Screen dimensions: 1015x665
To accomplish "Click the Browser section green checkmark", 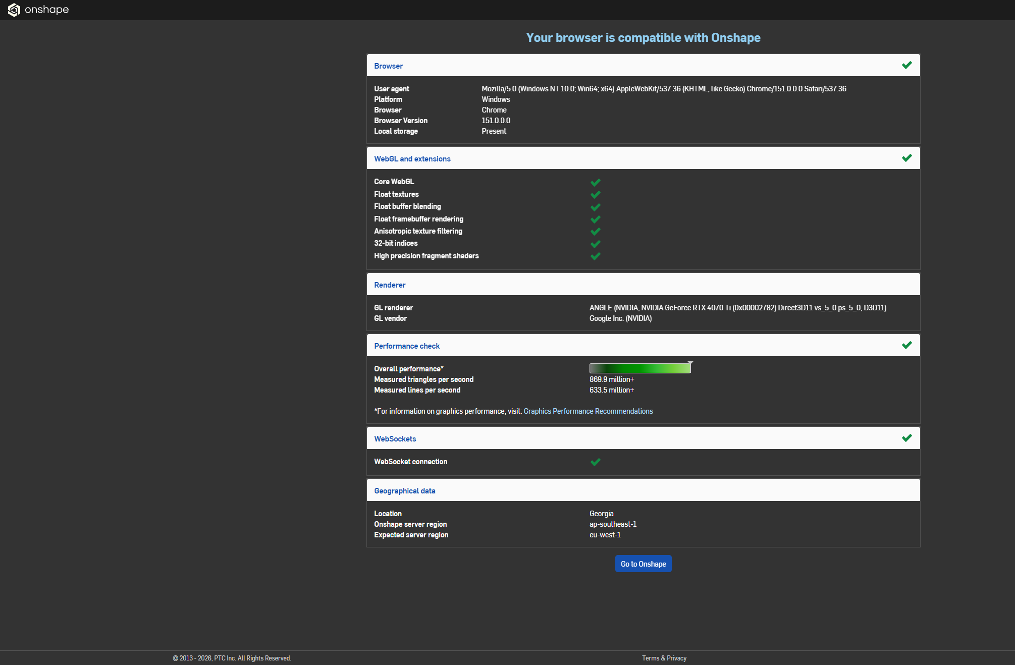I will [906, 65].
